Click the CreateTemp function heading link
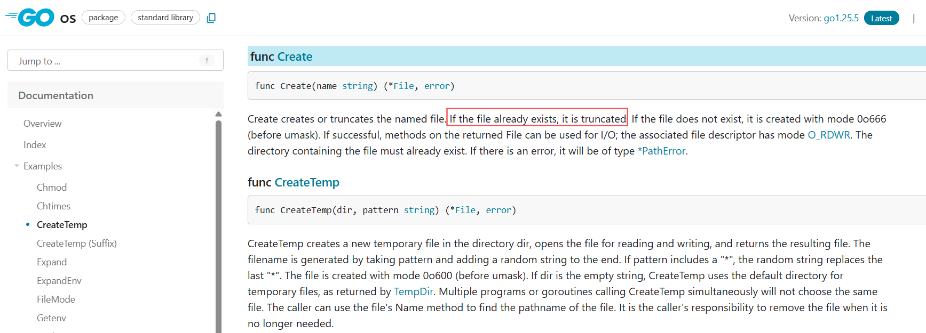The height and width of the screenshot is (333, 926). [x=307, y=182]
